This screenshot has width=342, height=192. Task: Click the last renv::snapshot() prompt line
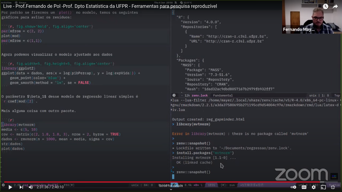[191, 172]
